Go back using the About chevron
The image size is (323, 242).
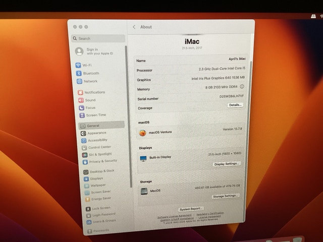[134, 27]
